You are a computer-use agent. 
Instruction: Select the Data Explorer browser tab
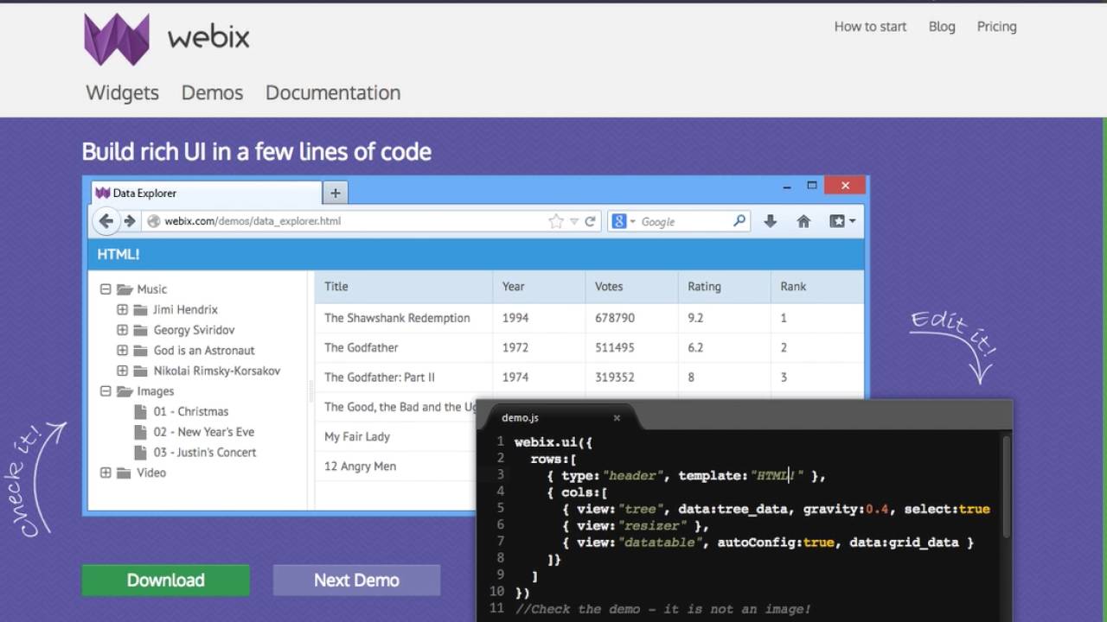206,193
